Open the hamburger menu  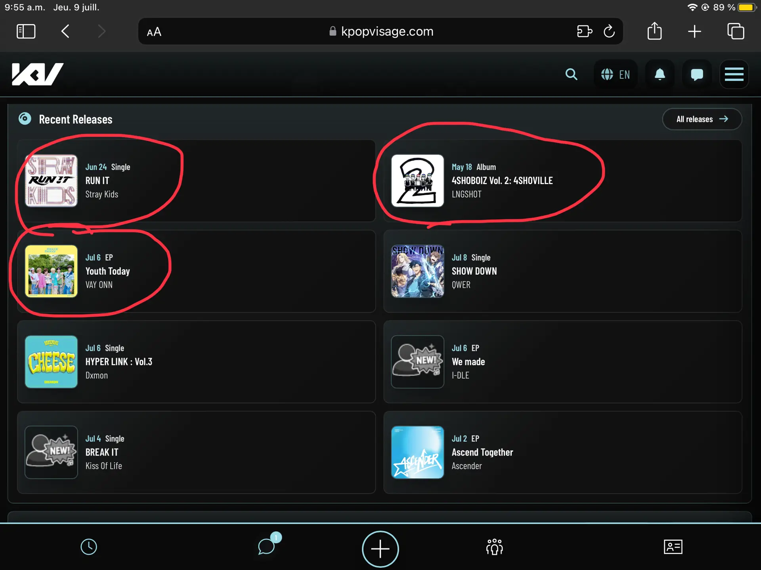point(734,74)
